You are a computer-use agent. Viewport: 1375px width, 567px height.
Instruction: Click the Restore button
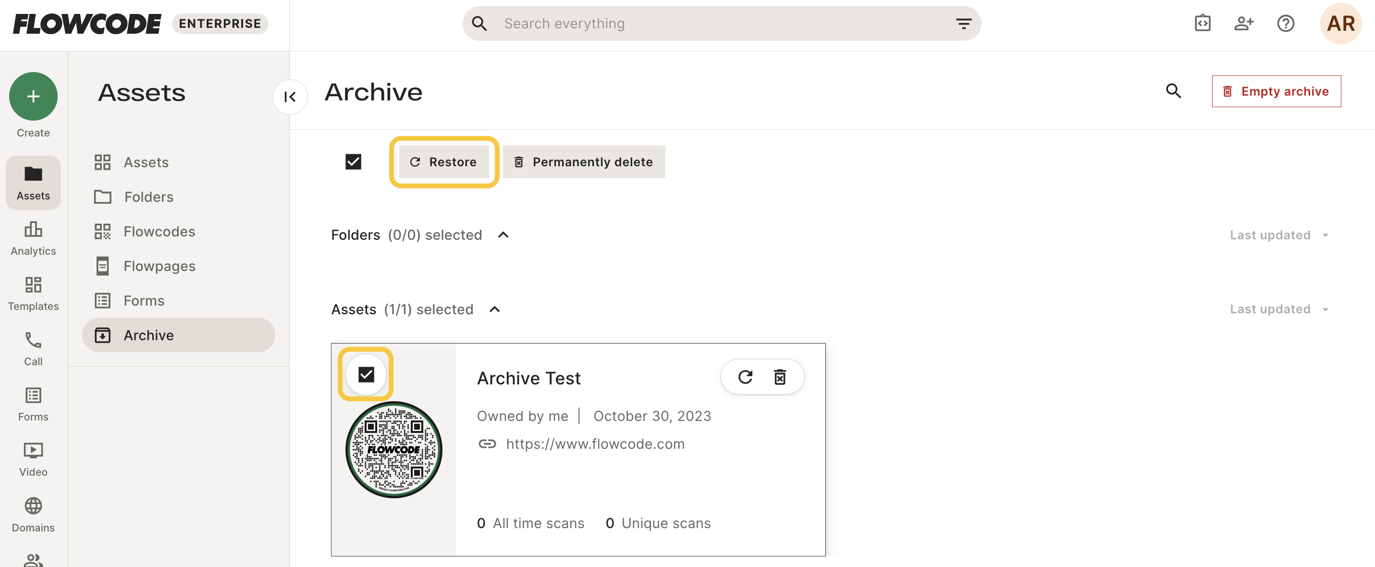pyautogui.click(x=443, y=162)
